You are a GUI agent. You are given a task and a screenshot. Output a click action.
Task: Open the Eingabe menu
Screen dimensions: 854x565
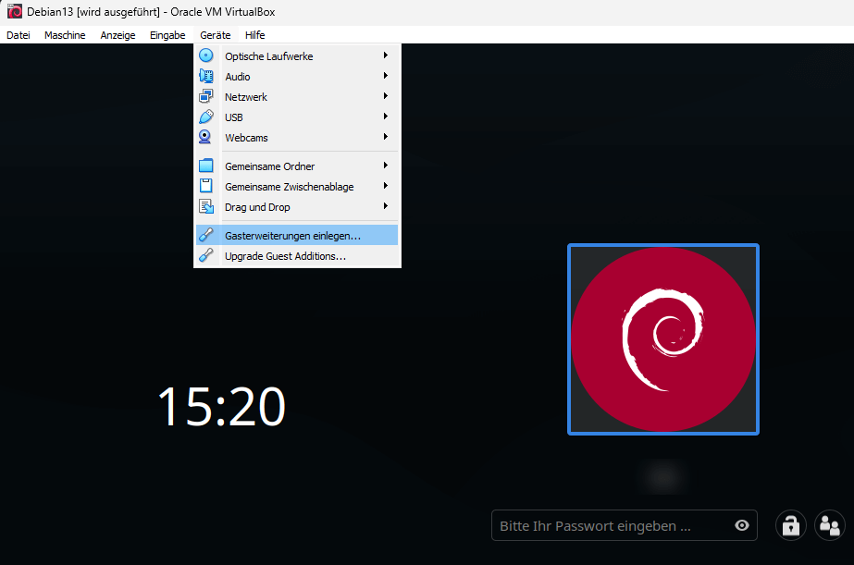[x=167, y=35]
